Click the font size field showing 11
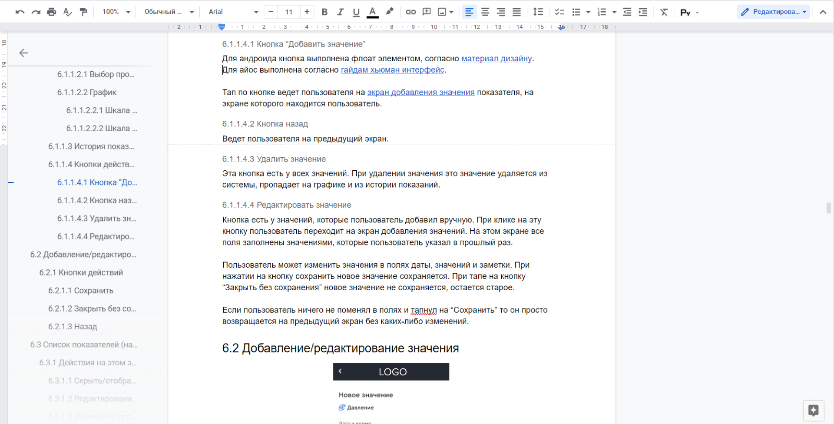This screenshot has width=834, height=424. tap(289, 12)
